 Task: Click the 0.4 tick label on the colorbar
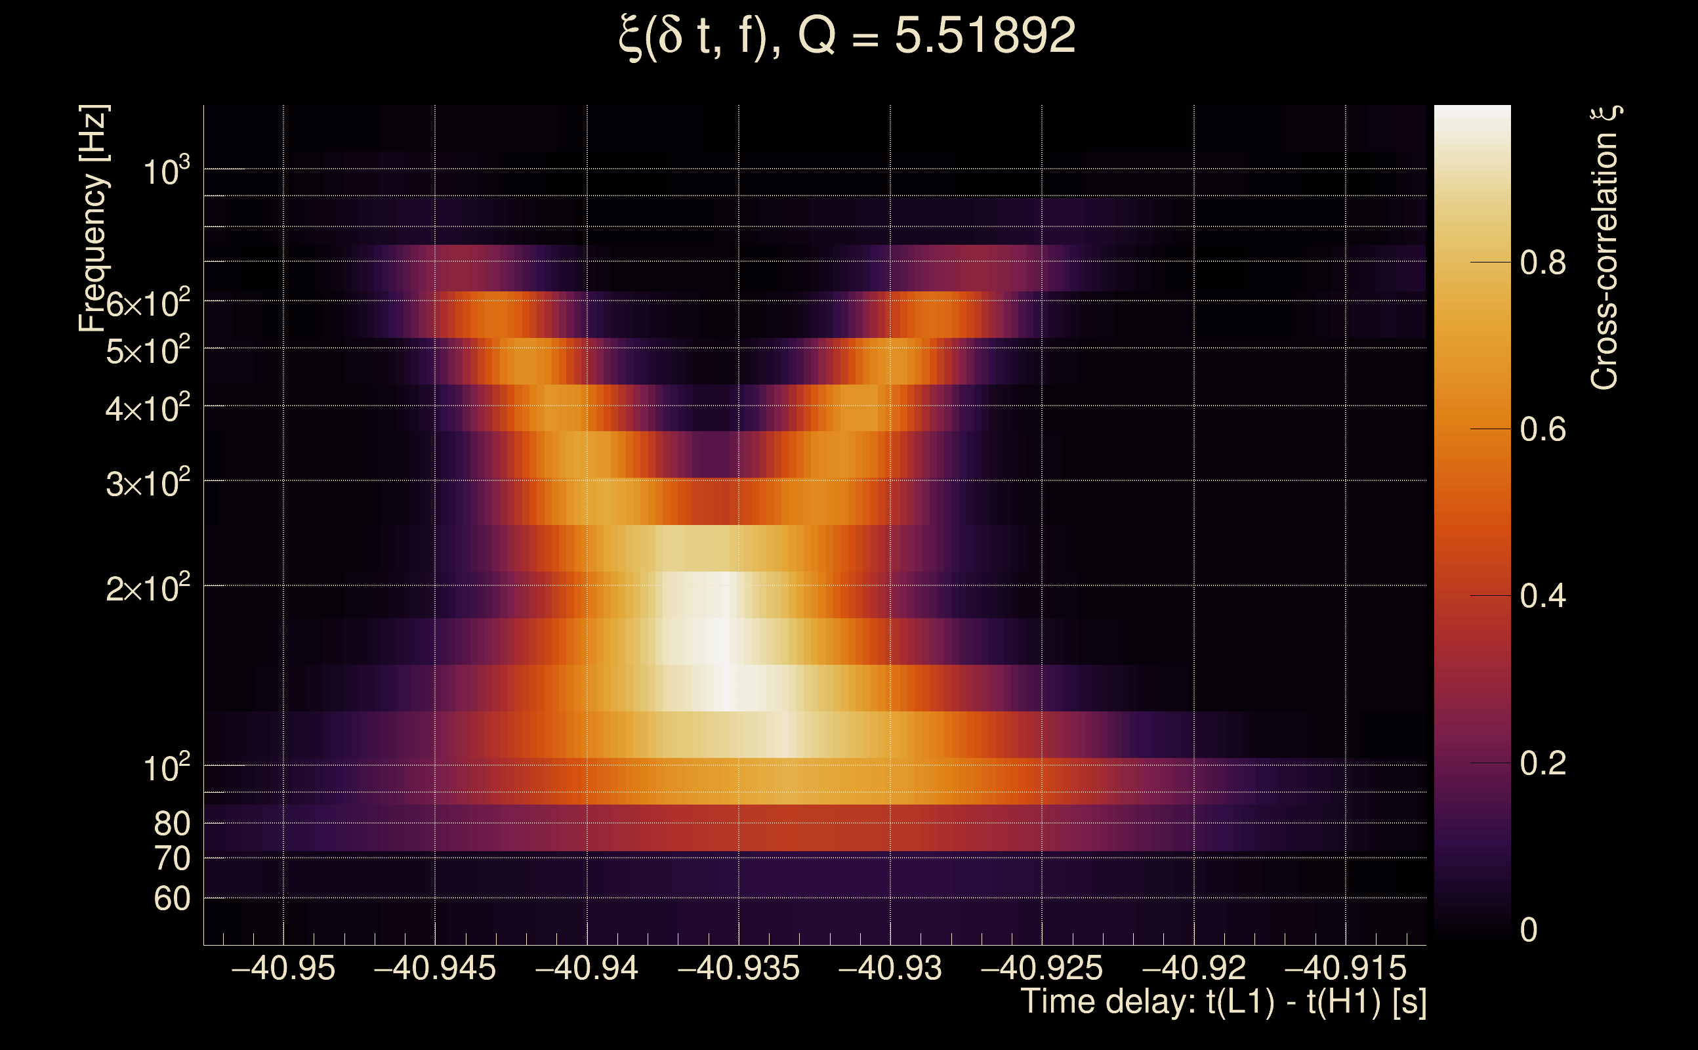click(x=1543, y=597)
